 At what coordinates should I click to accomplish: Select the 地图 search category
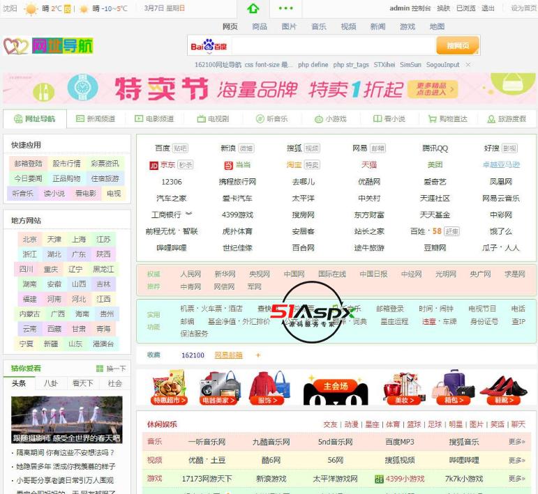[437, 26]
